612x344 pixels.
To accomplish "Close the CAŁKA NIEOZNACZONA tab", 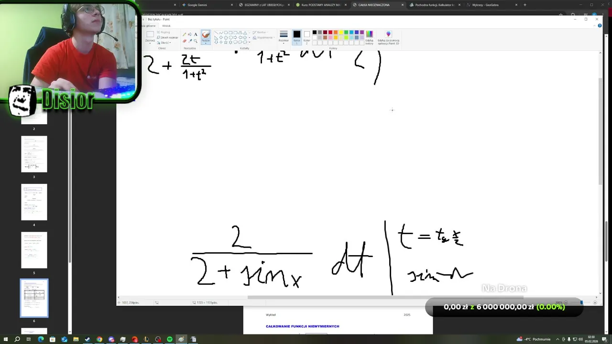I will coord(403,5).
